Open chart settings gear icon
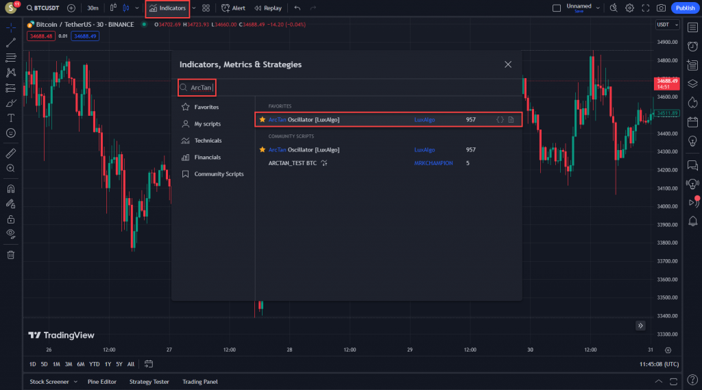Image resolution: width=702 pixels, height=390 pixels. [x=629, y=8]
